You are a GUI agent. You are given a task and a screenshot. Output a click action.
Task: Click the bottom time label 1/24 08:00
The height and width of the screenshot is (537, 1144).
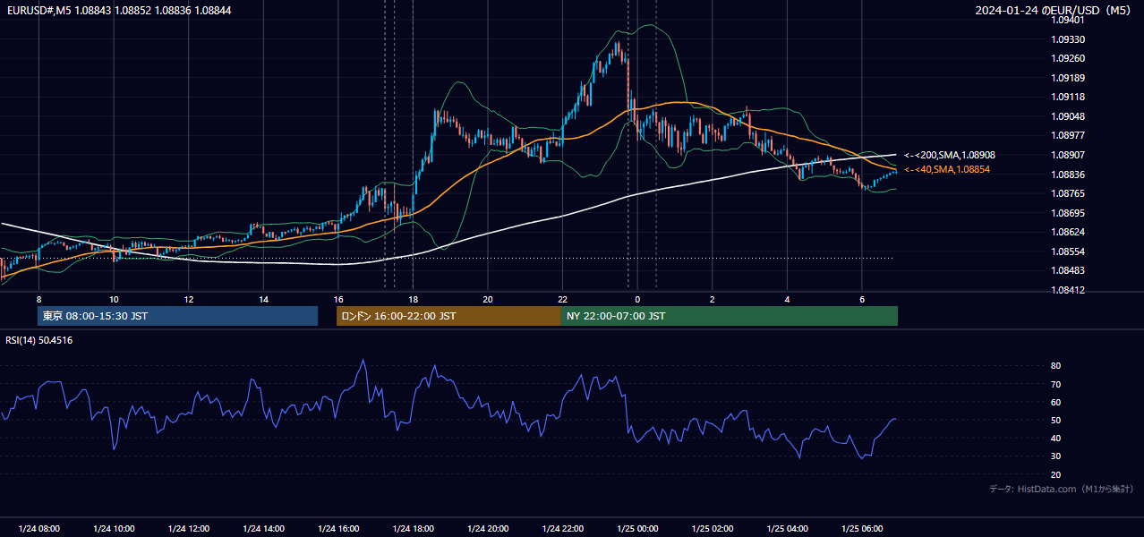pyautogui.click(x=38, y=529)
